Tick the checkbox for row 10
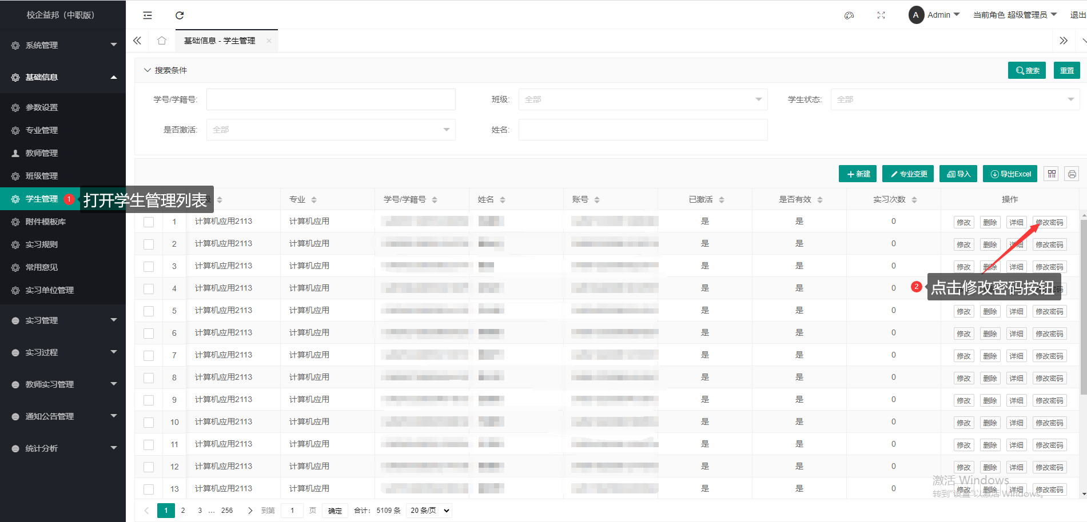The width and height of the screenshot is (1087, 522). [149, 423]
